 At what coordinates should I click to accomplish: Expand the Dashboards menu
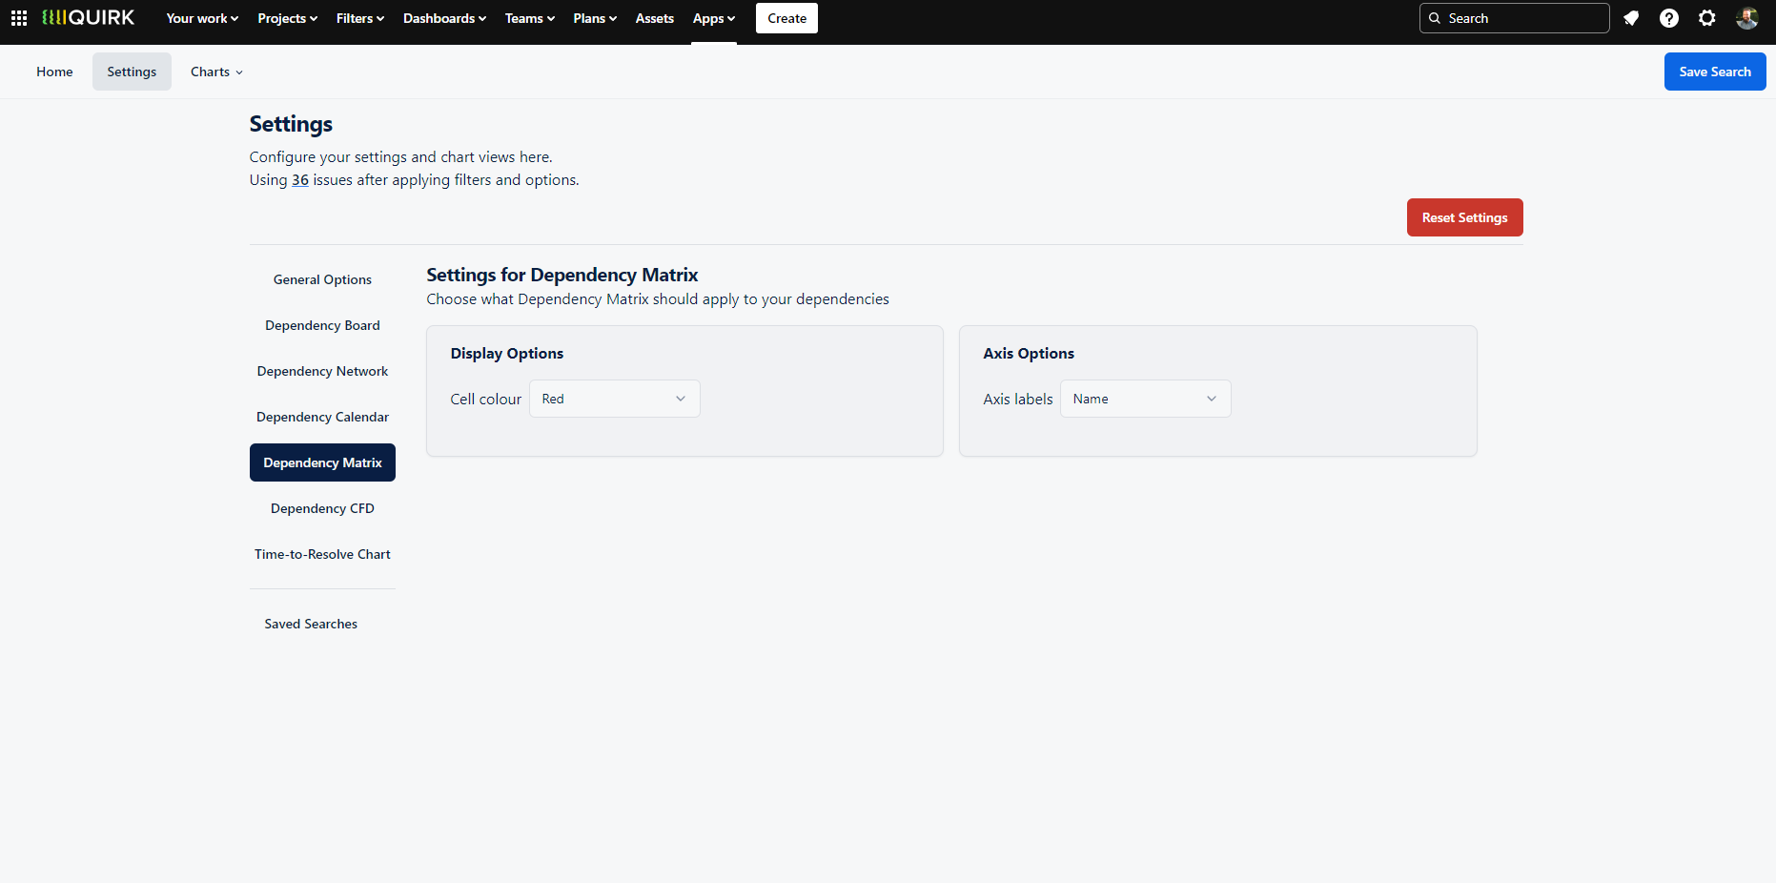coord(444,18)
